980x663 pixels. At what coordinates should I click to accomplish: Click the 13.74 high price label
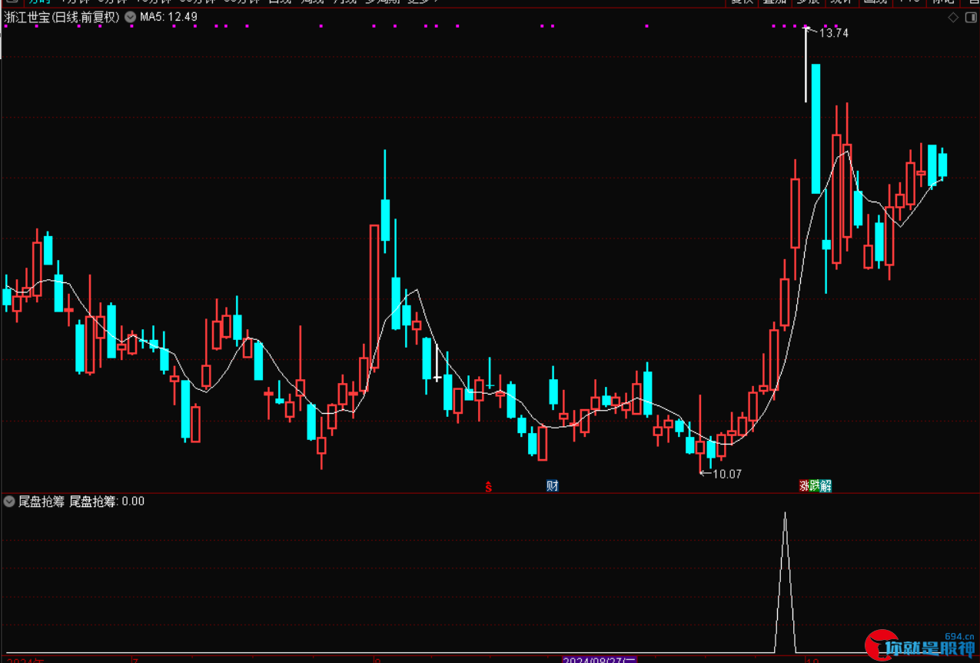coord(834,33)
